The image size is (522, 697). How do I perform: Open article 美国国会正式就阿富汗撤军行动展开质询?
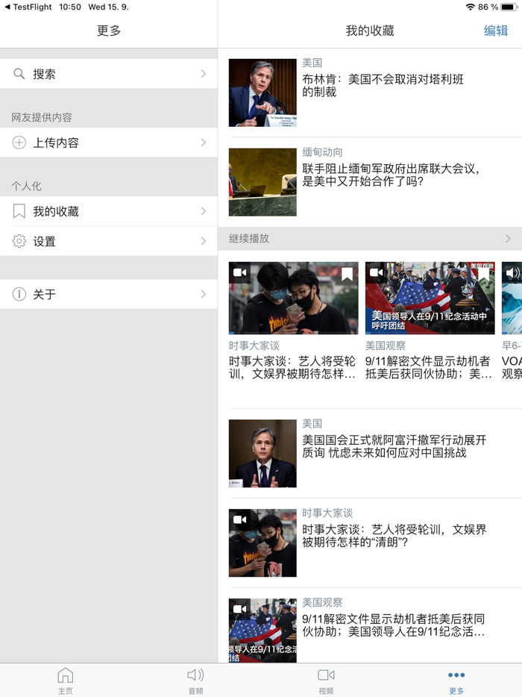[x=394, y=446]
